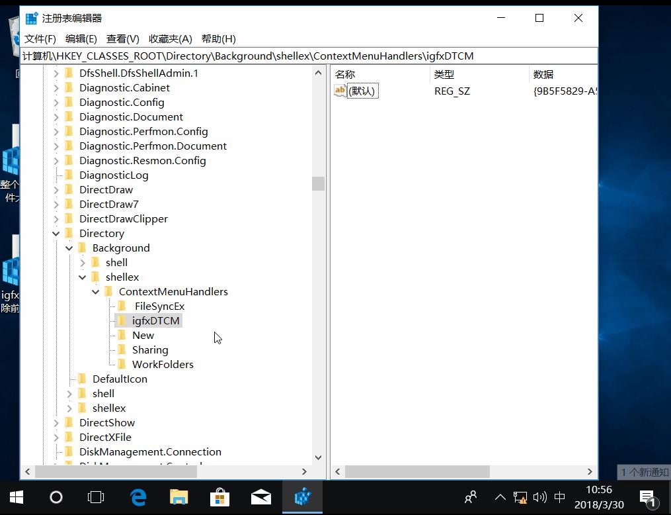
Task: Collapse the Directory key in the tree
Action: tap(56, 233)
